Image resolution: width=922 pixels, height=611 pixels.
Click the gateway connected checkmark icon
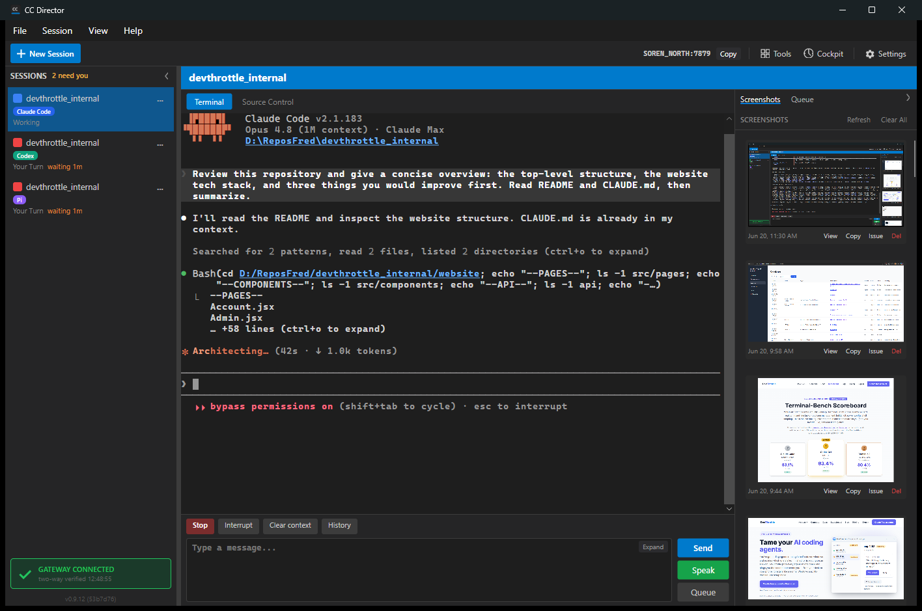coord(25,574)
